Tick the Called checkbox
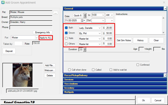Image resolution: width=168 pixels, height=105 pixels. 93,70
